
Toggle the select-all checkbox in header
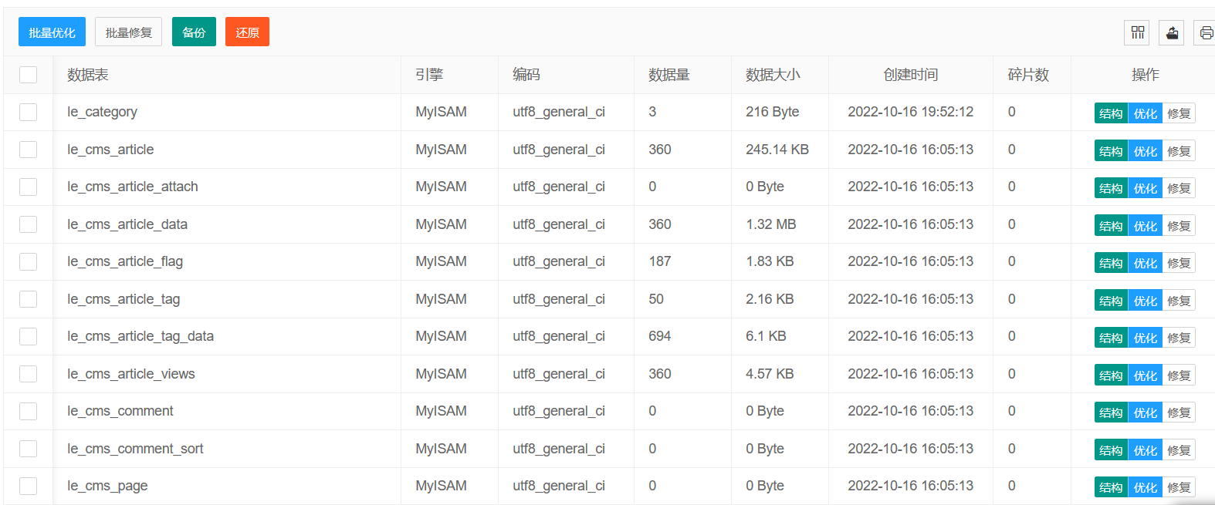tap(29, 75)
